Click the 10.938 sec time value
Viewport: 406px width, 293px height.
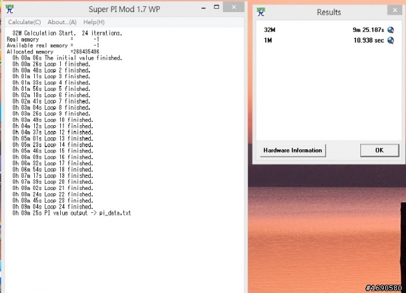coord(369,40)
